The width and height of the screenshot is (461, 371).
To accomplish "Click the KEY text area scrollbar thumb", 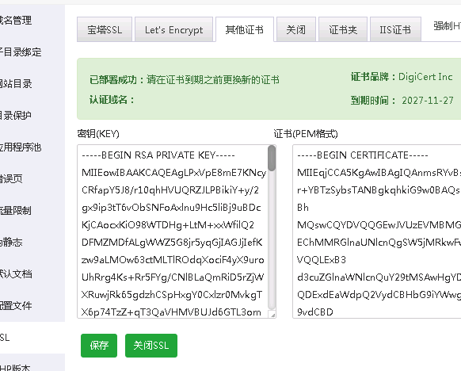I will (272, 159).
